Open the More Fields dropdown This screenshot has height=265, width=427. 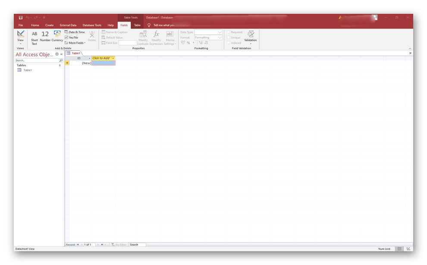click(x=75, y=43)
